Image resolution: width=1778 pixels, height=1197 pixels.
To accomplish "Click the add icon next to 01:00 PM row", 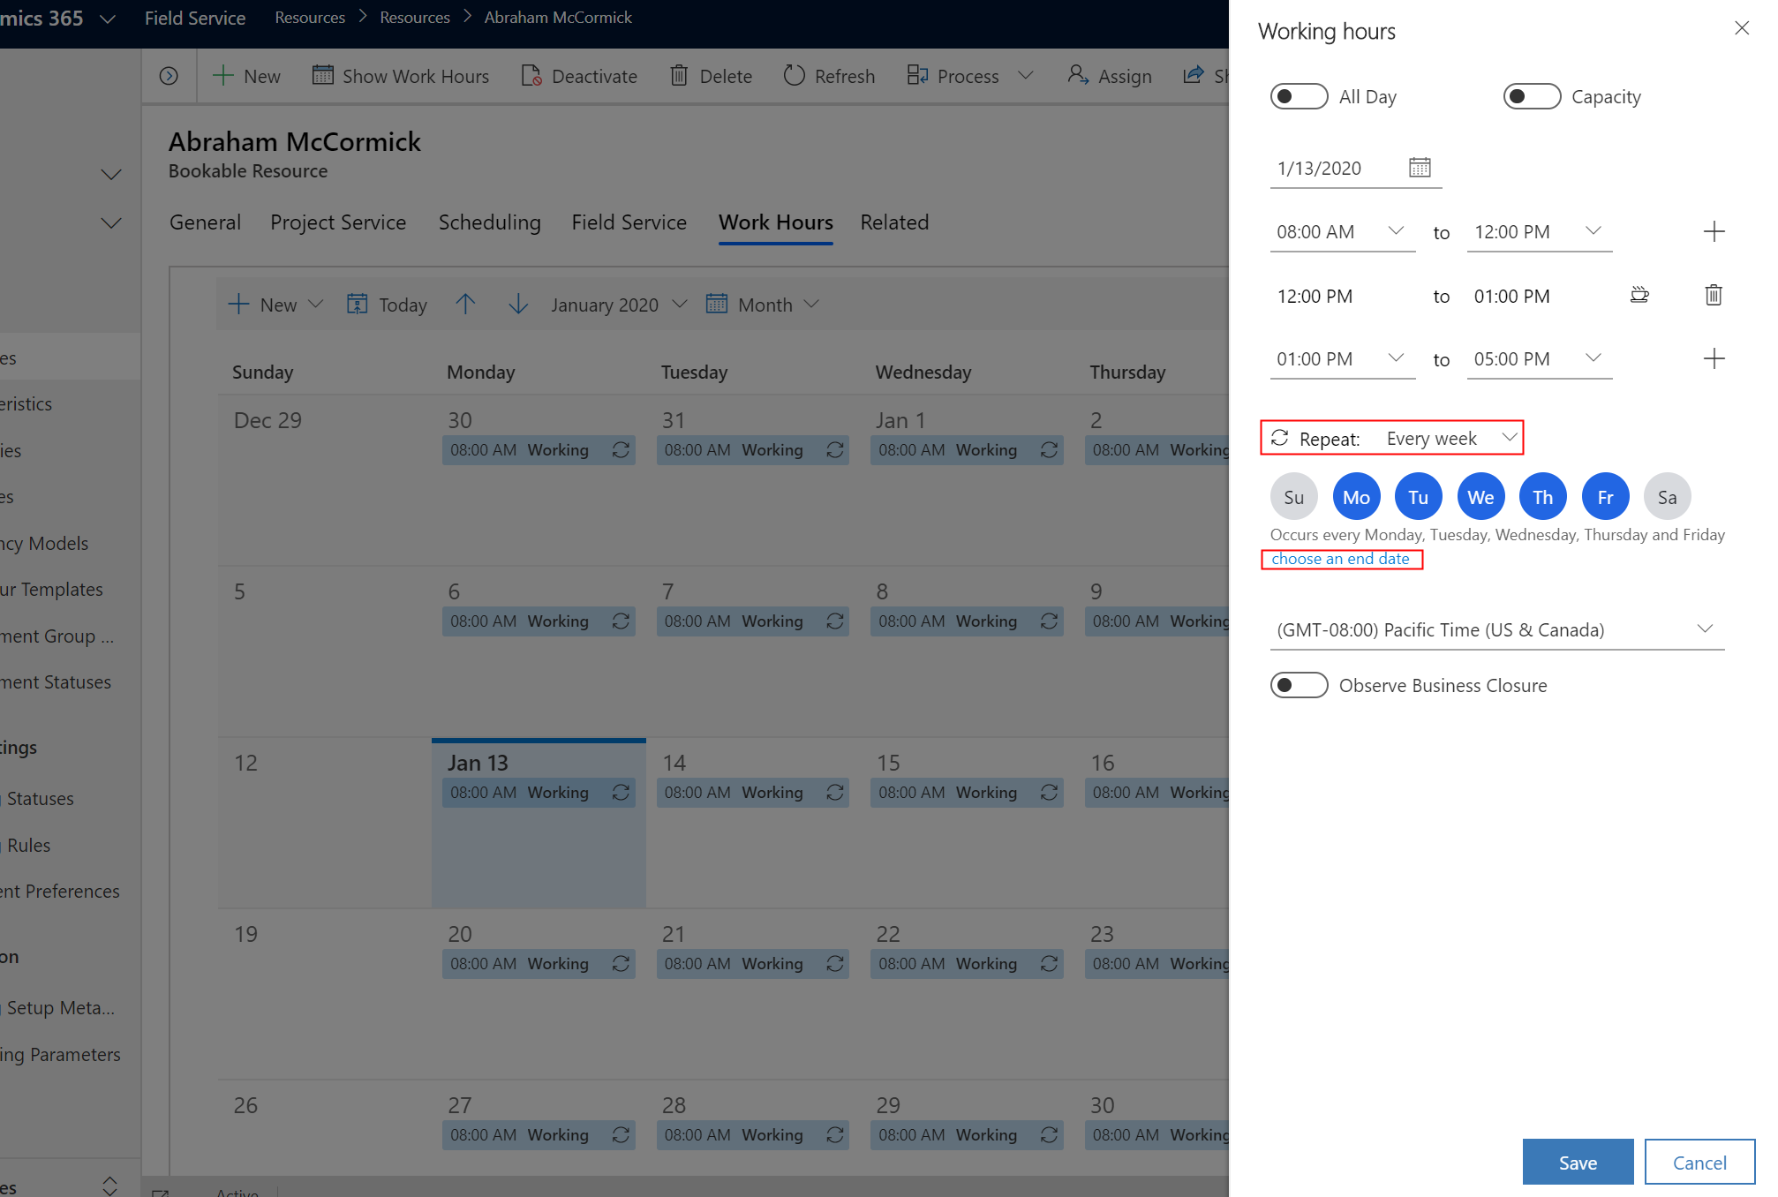I will point(1714,357).
